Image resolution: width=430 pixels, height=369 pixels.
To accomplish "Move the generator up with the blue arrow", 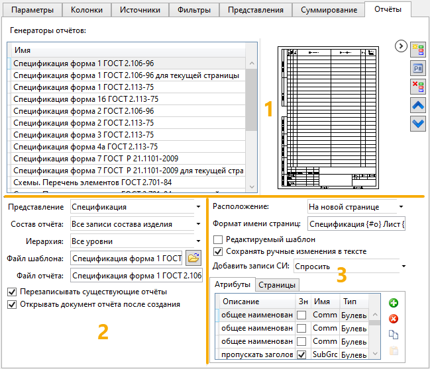I will coord(418,104).
